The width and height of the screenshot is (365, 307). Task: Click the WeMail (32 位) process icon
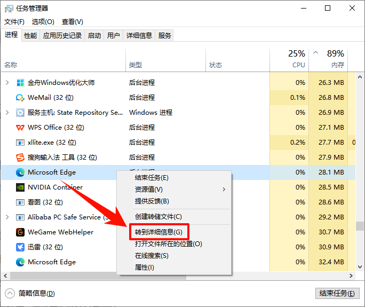(20, 98)
